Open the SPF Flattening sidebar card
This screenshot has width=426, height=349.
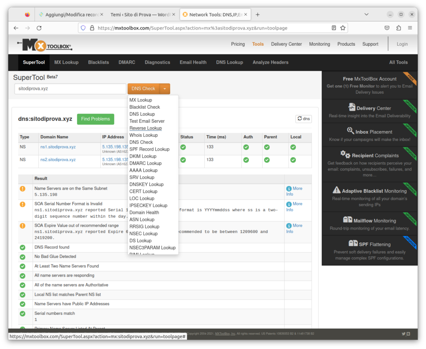point(369,251)
